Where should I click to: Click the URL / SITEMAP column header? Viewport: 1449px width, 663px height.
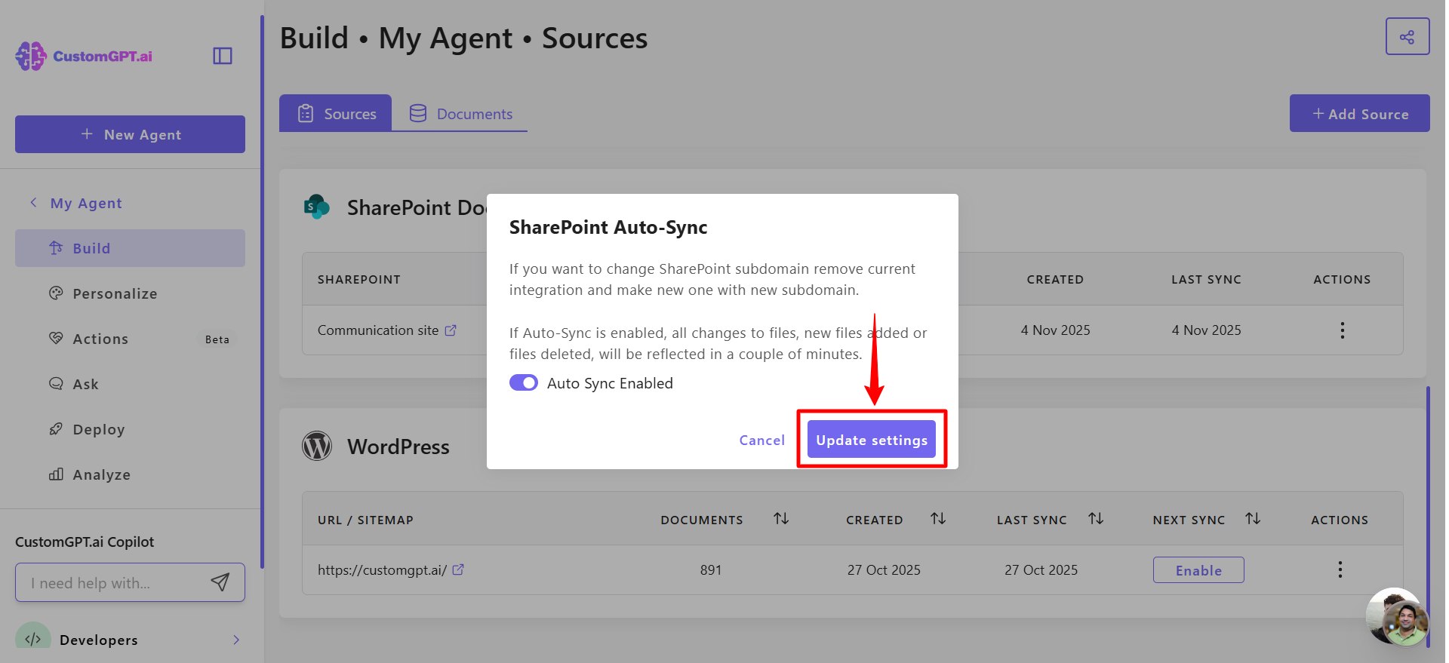(365, 520)
